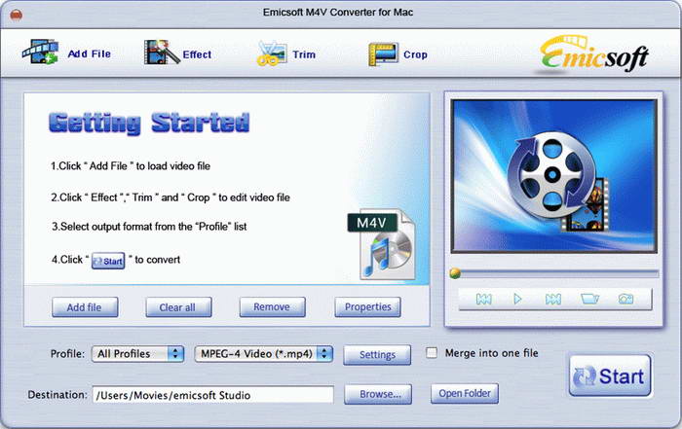This screenshot has width=682, height=429.
Task: Click the Browse... button
Action: [x=378, y=394]
